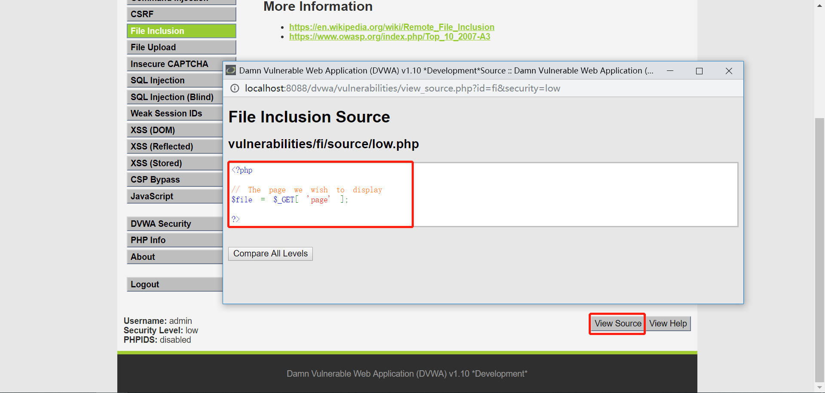
Task: Open Weak Session IDs
Action: pos(175,113)
